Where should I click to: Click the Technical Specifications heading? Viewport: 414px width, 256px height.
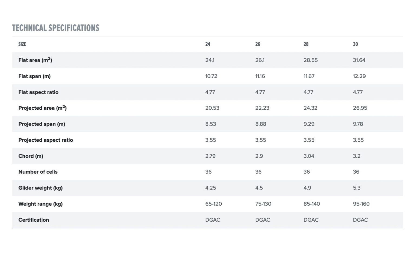56,28
